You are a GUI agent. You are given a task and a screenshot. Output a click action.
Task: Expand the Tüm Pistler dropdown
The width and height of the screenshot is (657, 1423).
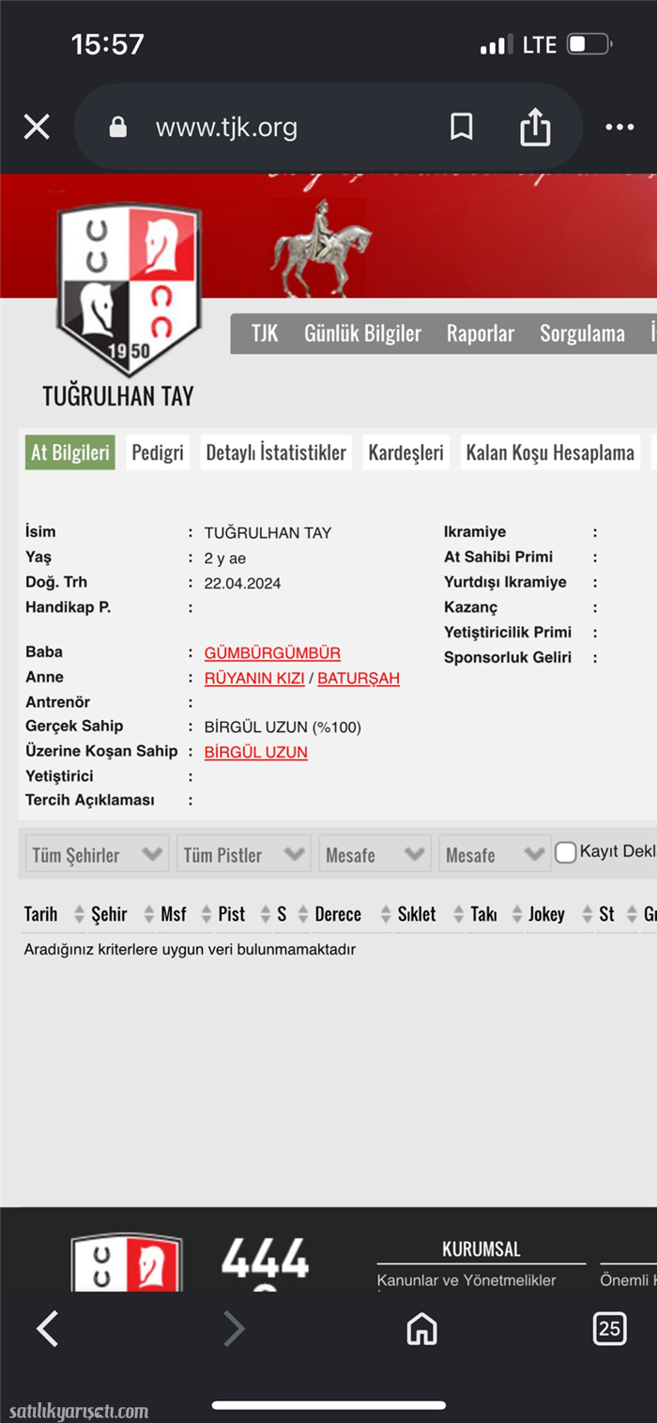(244, 854)
